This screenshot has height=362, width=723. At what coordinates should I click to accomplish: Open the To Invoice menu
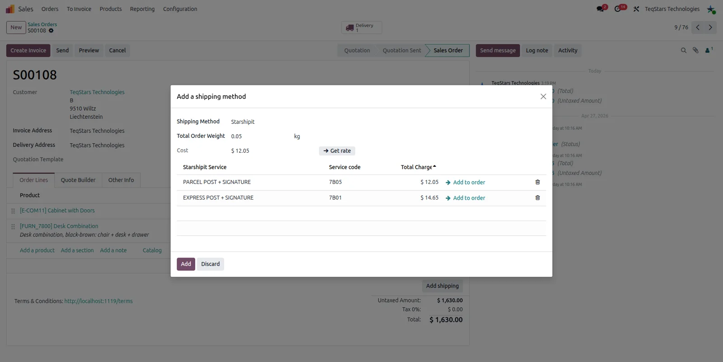79,9
